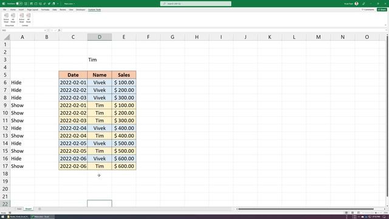
Task: Collapse the ribbon with the chevron
Action: click(385, 25)
